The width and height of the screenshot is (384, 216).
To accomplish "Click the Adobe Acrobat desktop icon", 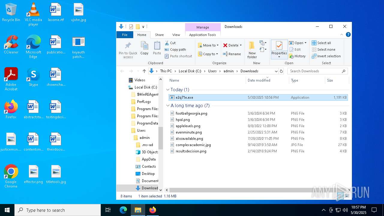I will (x=11, y=79).
